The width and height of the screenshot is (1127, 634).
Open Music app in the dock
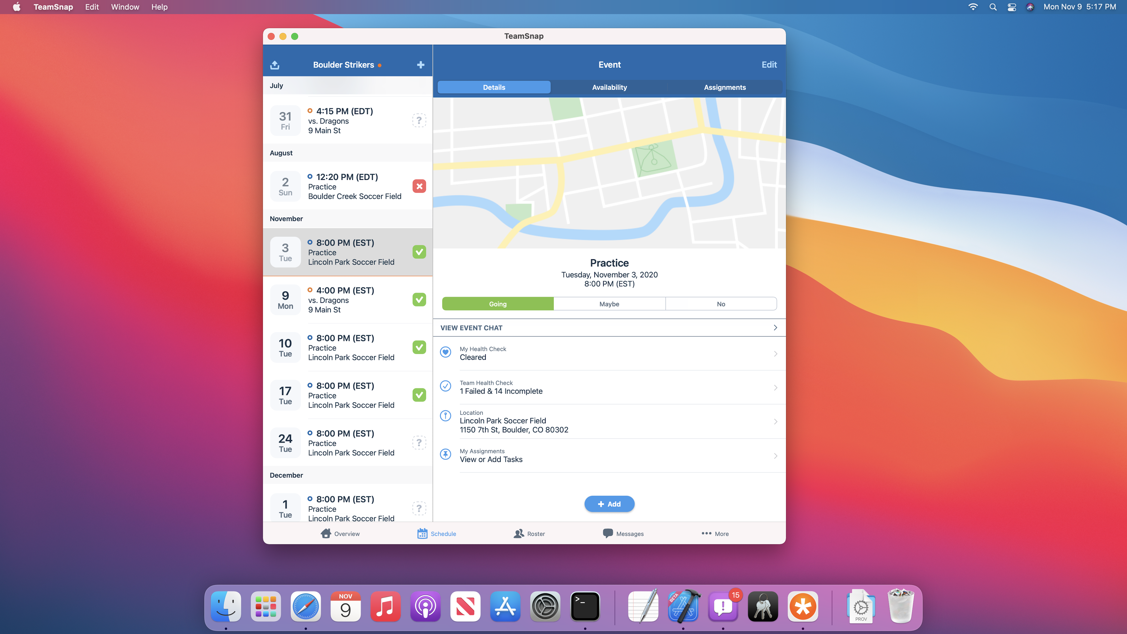[385, 606]
